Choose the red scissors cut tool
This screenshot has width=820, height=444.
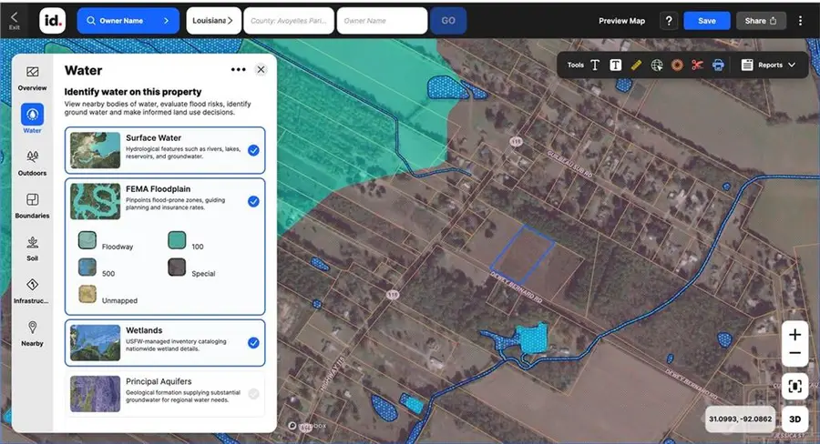point(697,65)
